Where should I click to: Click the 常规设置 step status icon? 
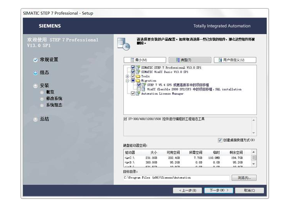[35, 60]
